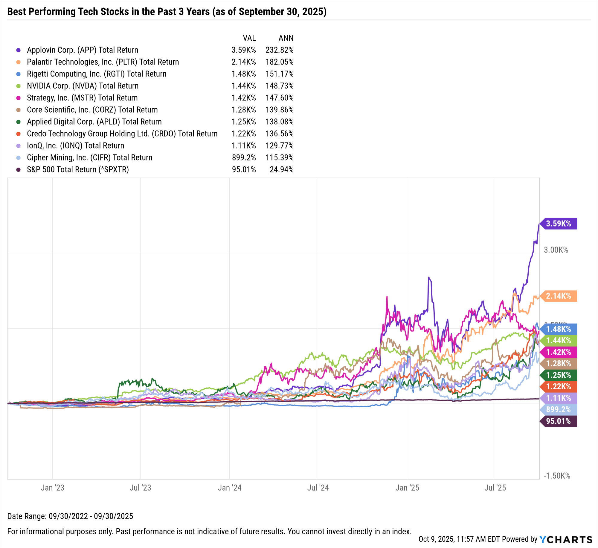
Task: Click the 2.14K% orange value flag
Action: [x=558, y=296]
